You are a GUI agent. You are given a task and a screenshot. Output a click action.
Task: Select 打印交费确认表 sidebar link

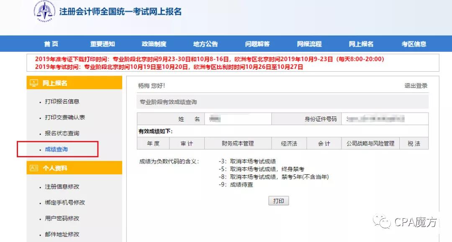pos(65,117)
